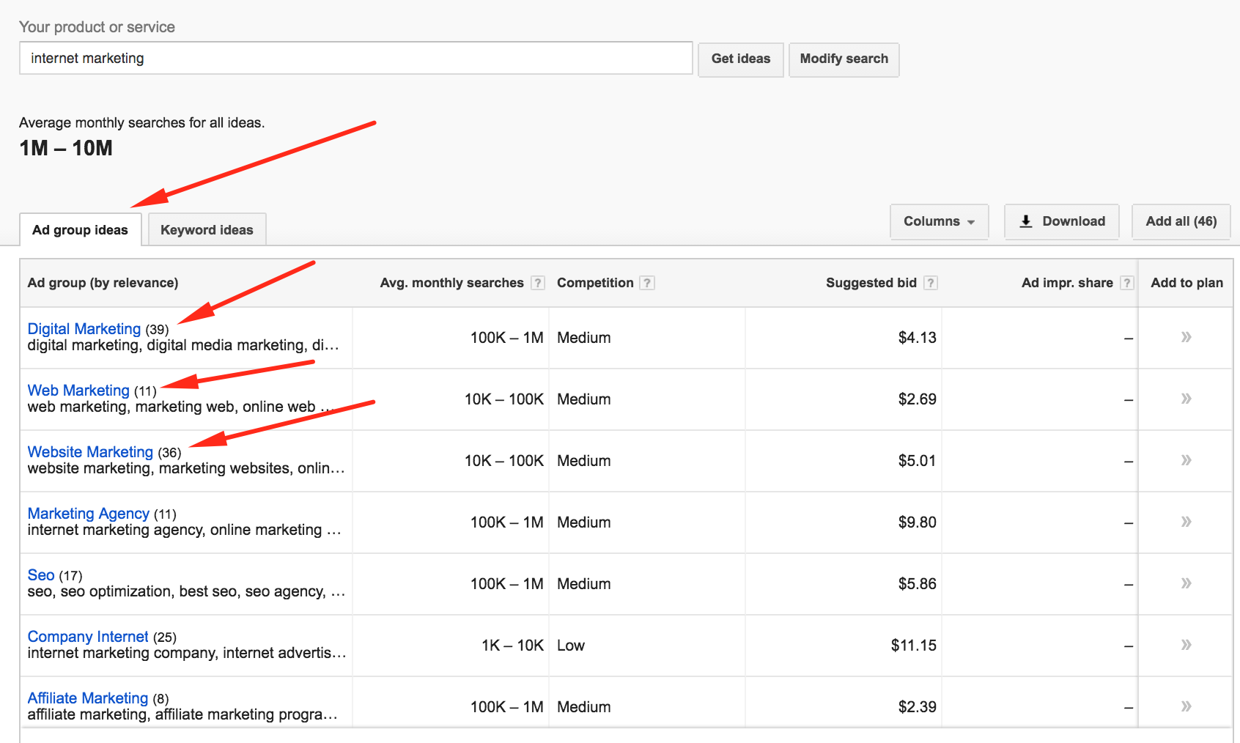
Task: Click Add all (46) button
Action: [1181, 221]
